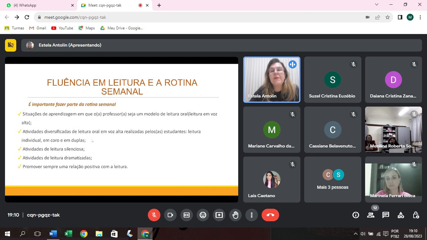Click the Mais 3 pessoas tile

[333, 180]
